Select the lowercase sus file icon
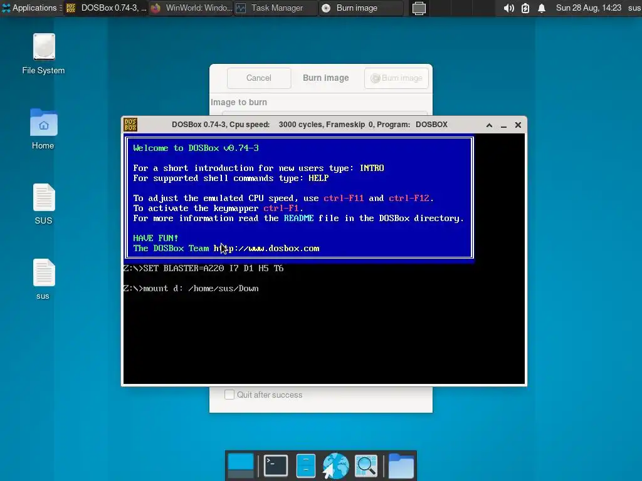Image resolution: width=642 pixels, height=481 pixels. 43,279
